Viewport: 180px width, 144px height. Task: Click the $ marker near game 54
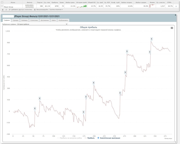pyautogui.click(x=35, y=108)
